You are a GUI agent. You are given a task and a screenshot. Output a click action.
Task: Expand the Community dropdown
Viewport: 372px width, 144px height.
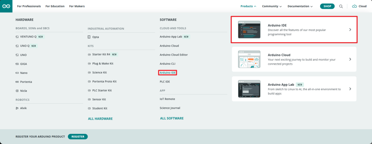(x=272, y=7)
